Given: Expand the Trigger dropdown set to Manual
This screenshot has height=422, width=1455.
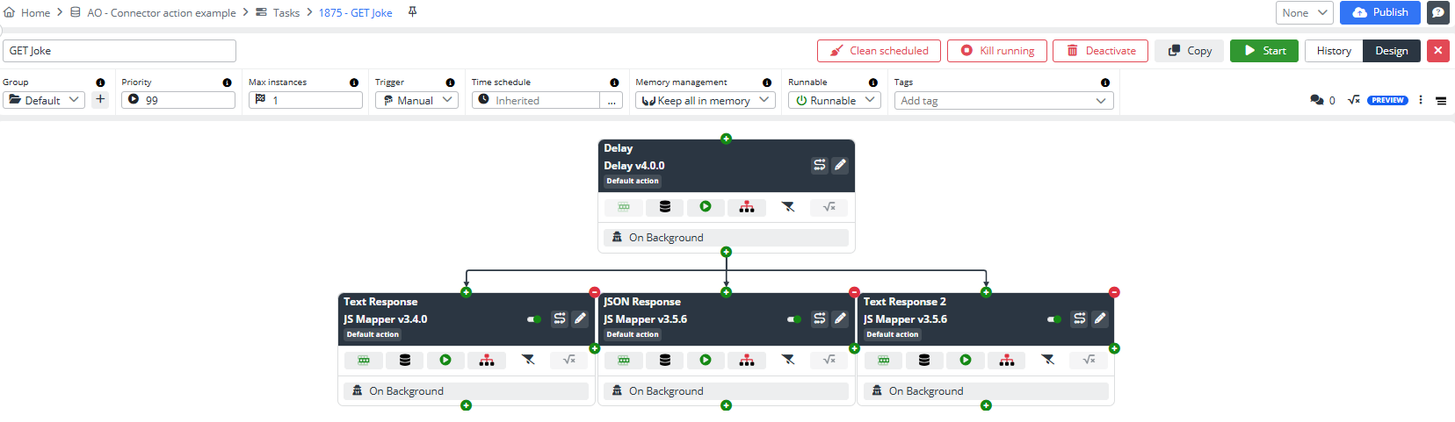Looking at the screenshot, I should 416,100.
